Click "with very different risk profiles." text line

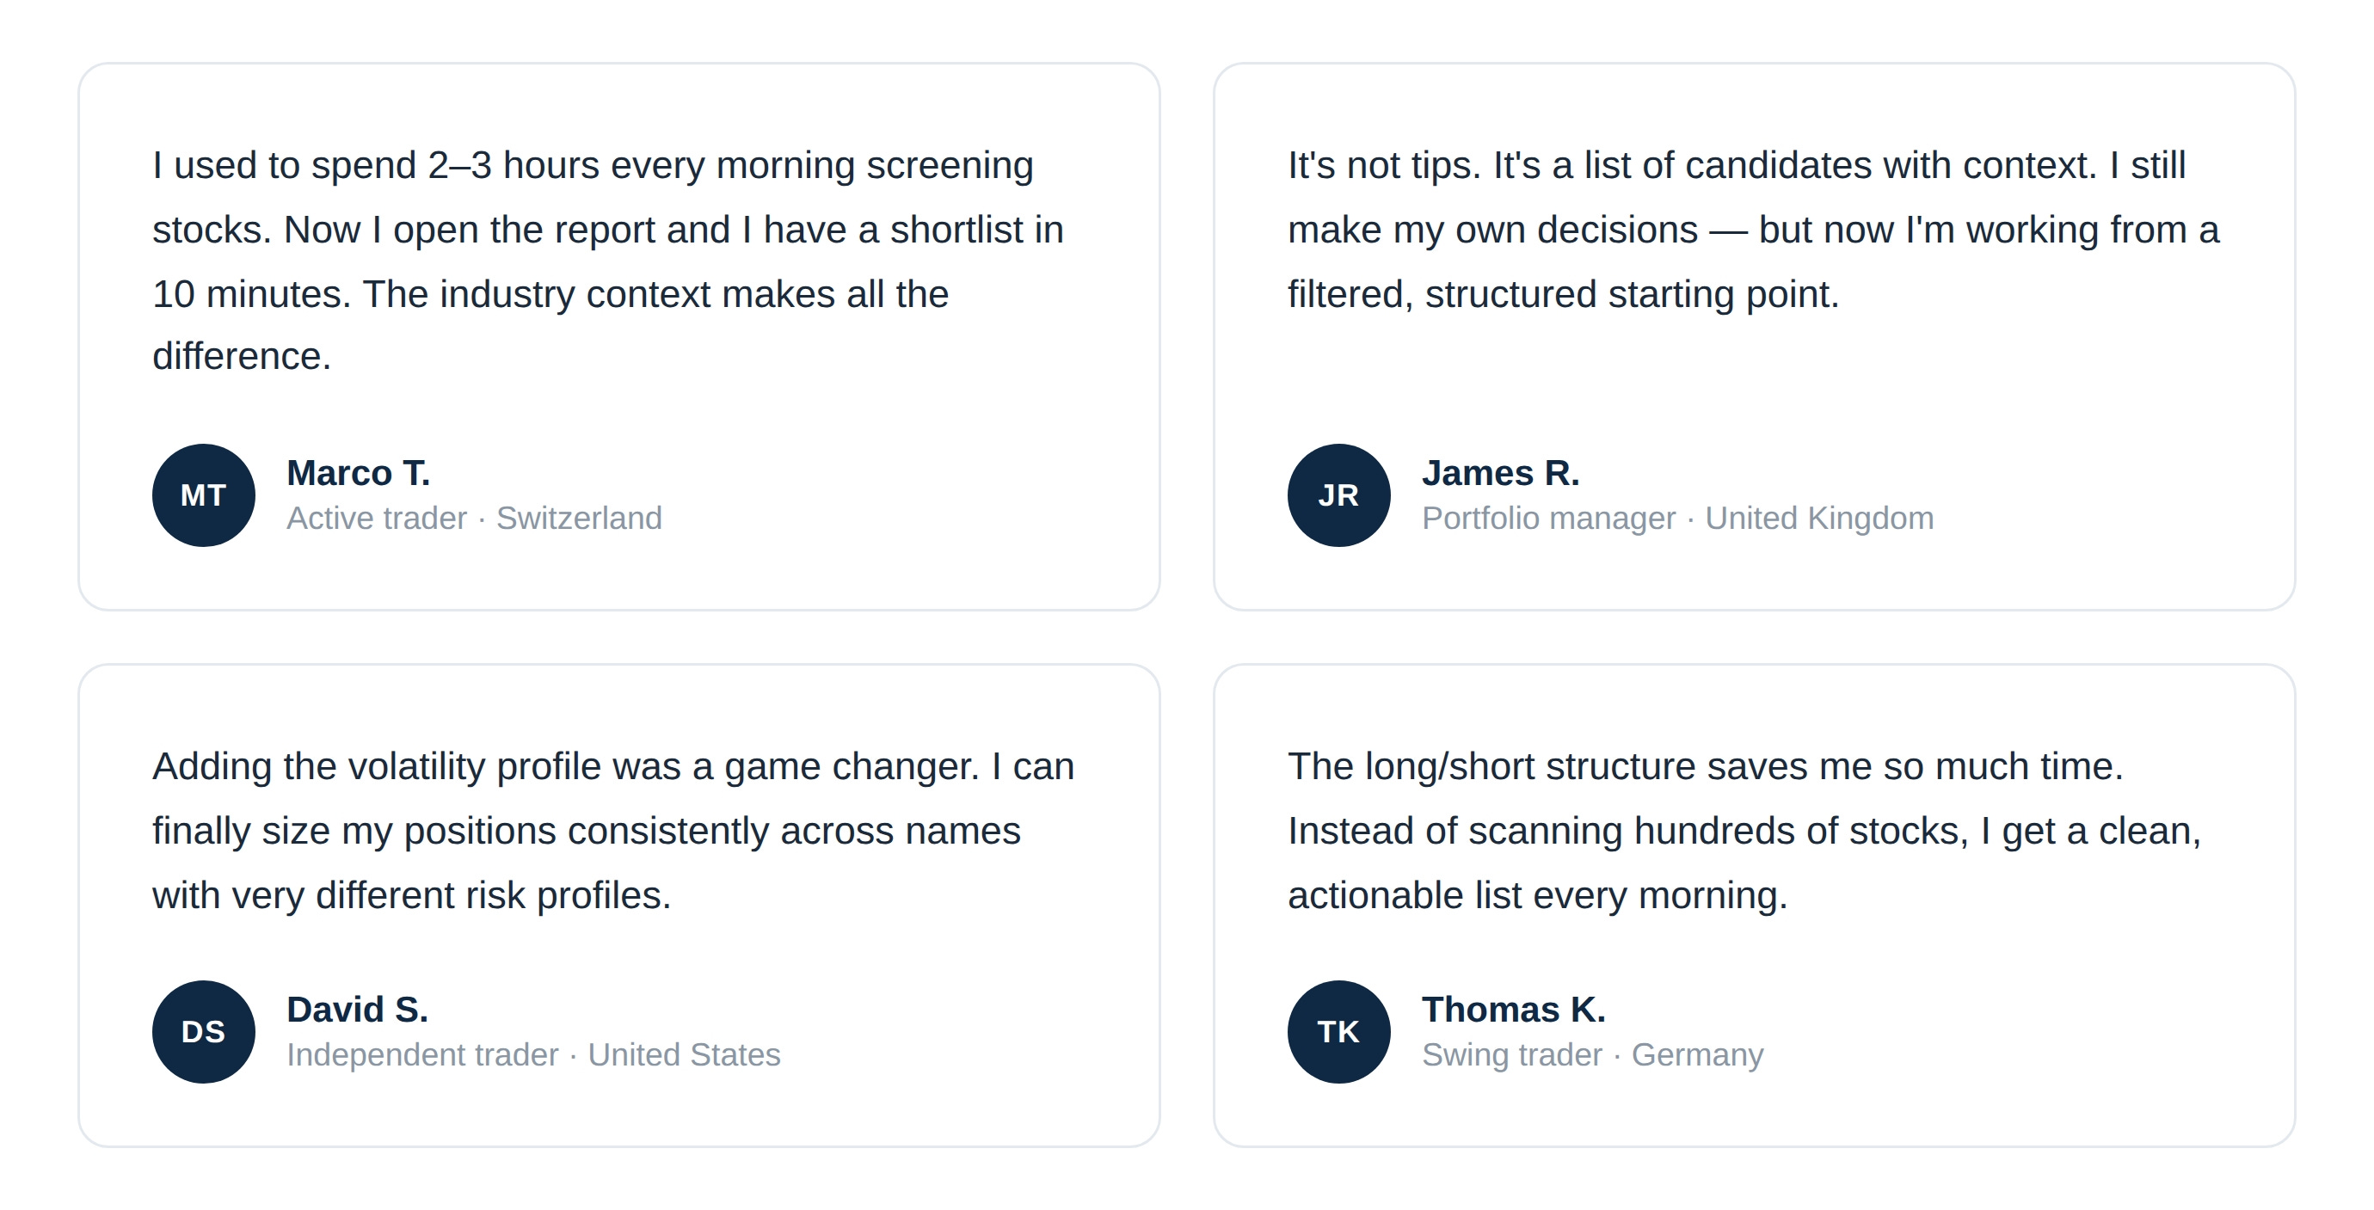tap(412, 895)
